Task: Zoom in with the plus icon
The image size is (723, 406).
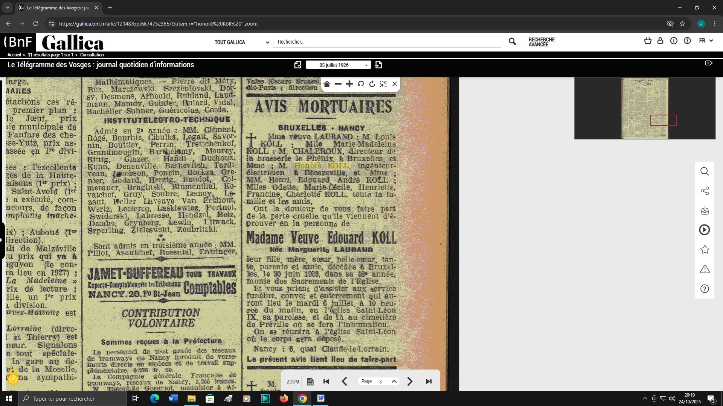Action: point(349,84)
